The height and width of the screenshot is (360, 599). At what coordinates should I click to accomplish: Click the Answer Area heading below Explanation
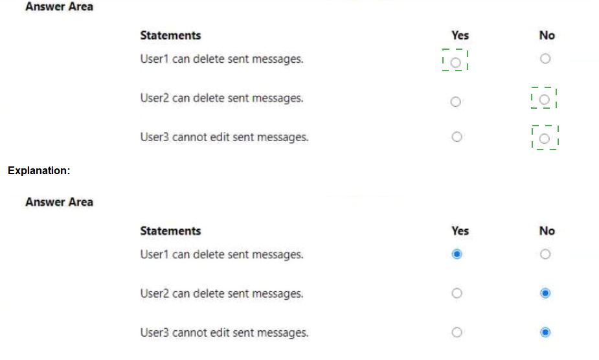click(x=59, y=202)
